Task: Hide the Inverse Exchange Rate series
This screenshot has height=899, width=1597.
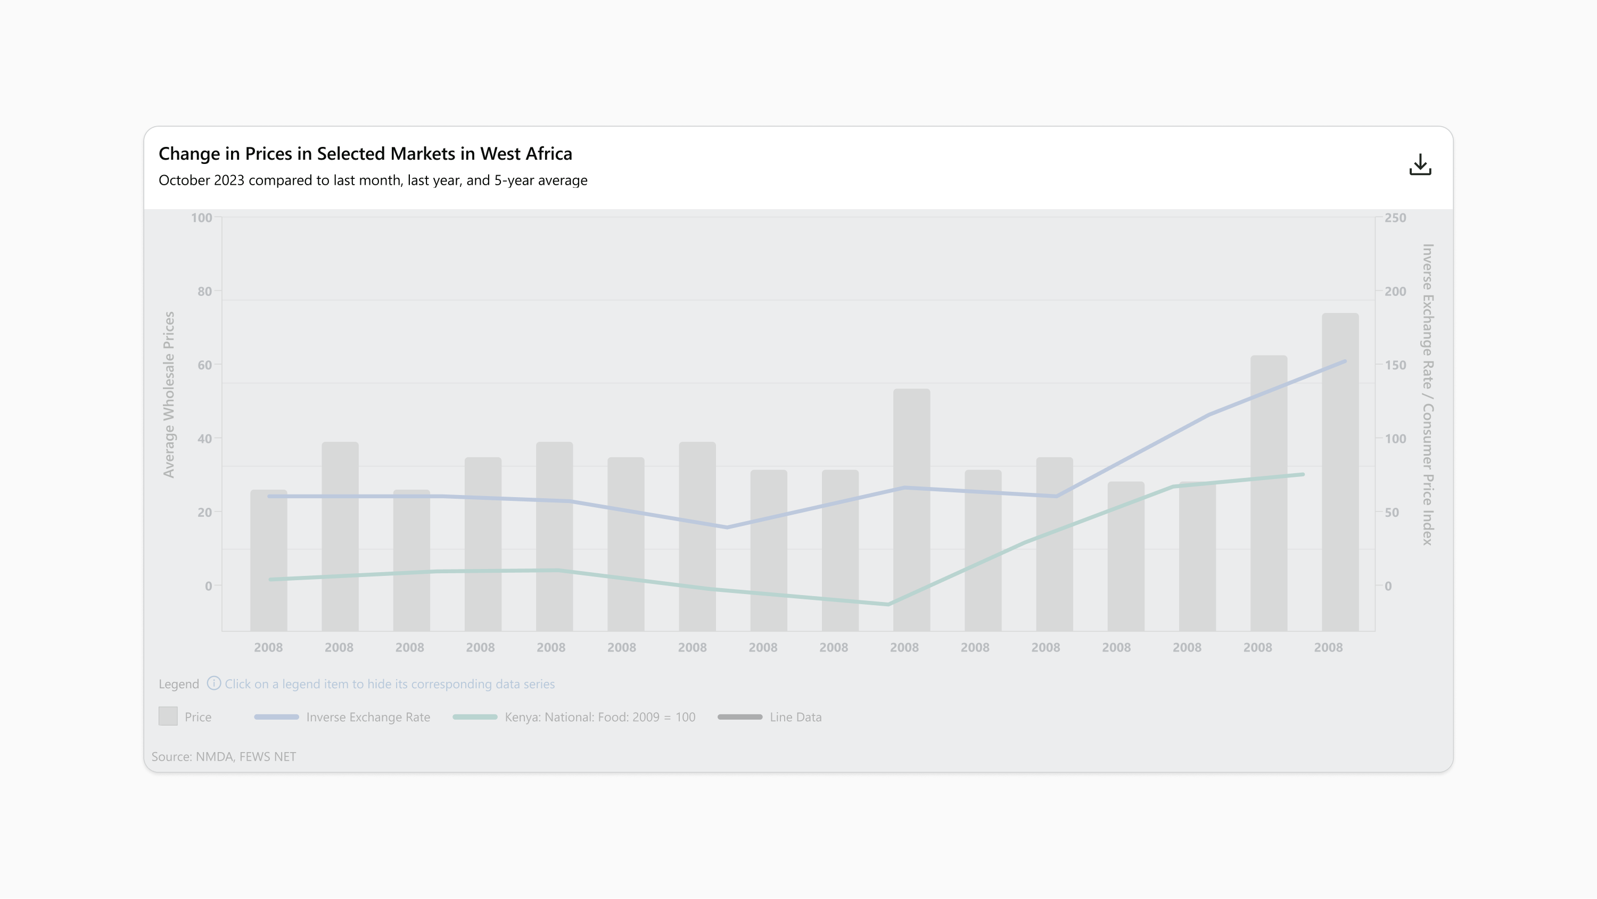Action: 368,717
